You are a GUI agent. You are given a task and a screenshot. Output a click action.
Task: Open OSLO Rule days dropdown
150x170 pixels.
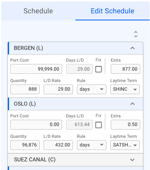91,145
